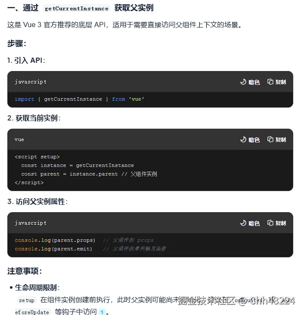
Task: Click the import getCurrentInstance code line
Action: pos(80,99)
